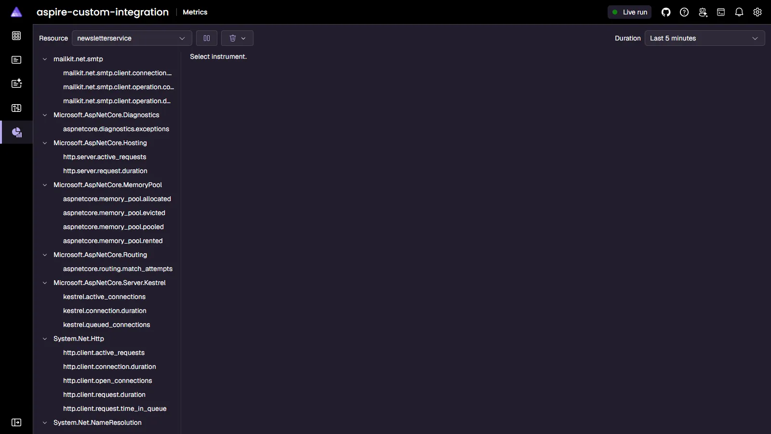The height and width of the screenshot is (434, 771).
Task: Open the Structured logs page icon
Action: pyautogui.click(x=16, y=83)
